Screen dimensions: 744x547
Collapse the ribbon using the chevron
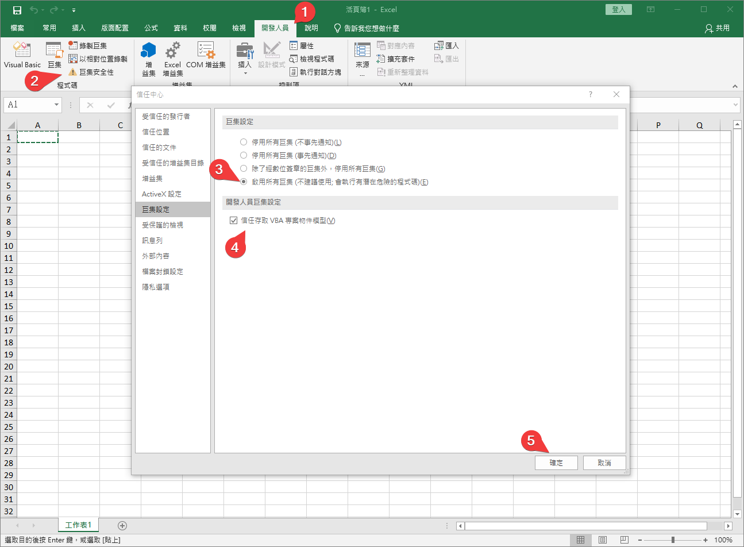click(734, 86)
